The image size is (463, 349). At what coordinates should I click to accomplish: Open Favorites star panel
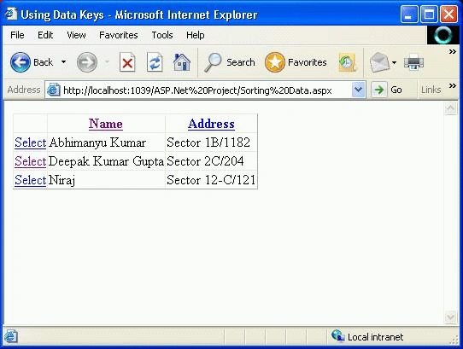pos(274,62)
